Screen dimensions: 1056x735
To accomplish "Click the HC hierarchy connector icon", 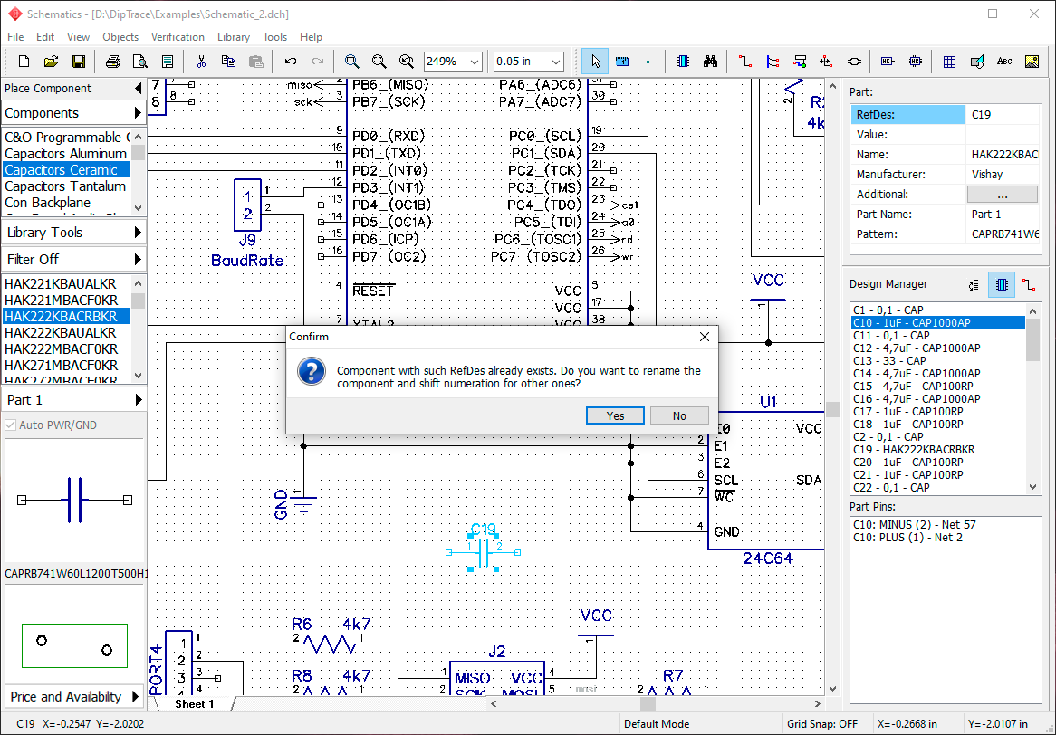I will (x=888, y=62).
